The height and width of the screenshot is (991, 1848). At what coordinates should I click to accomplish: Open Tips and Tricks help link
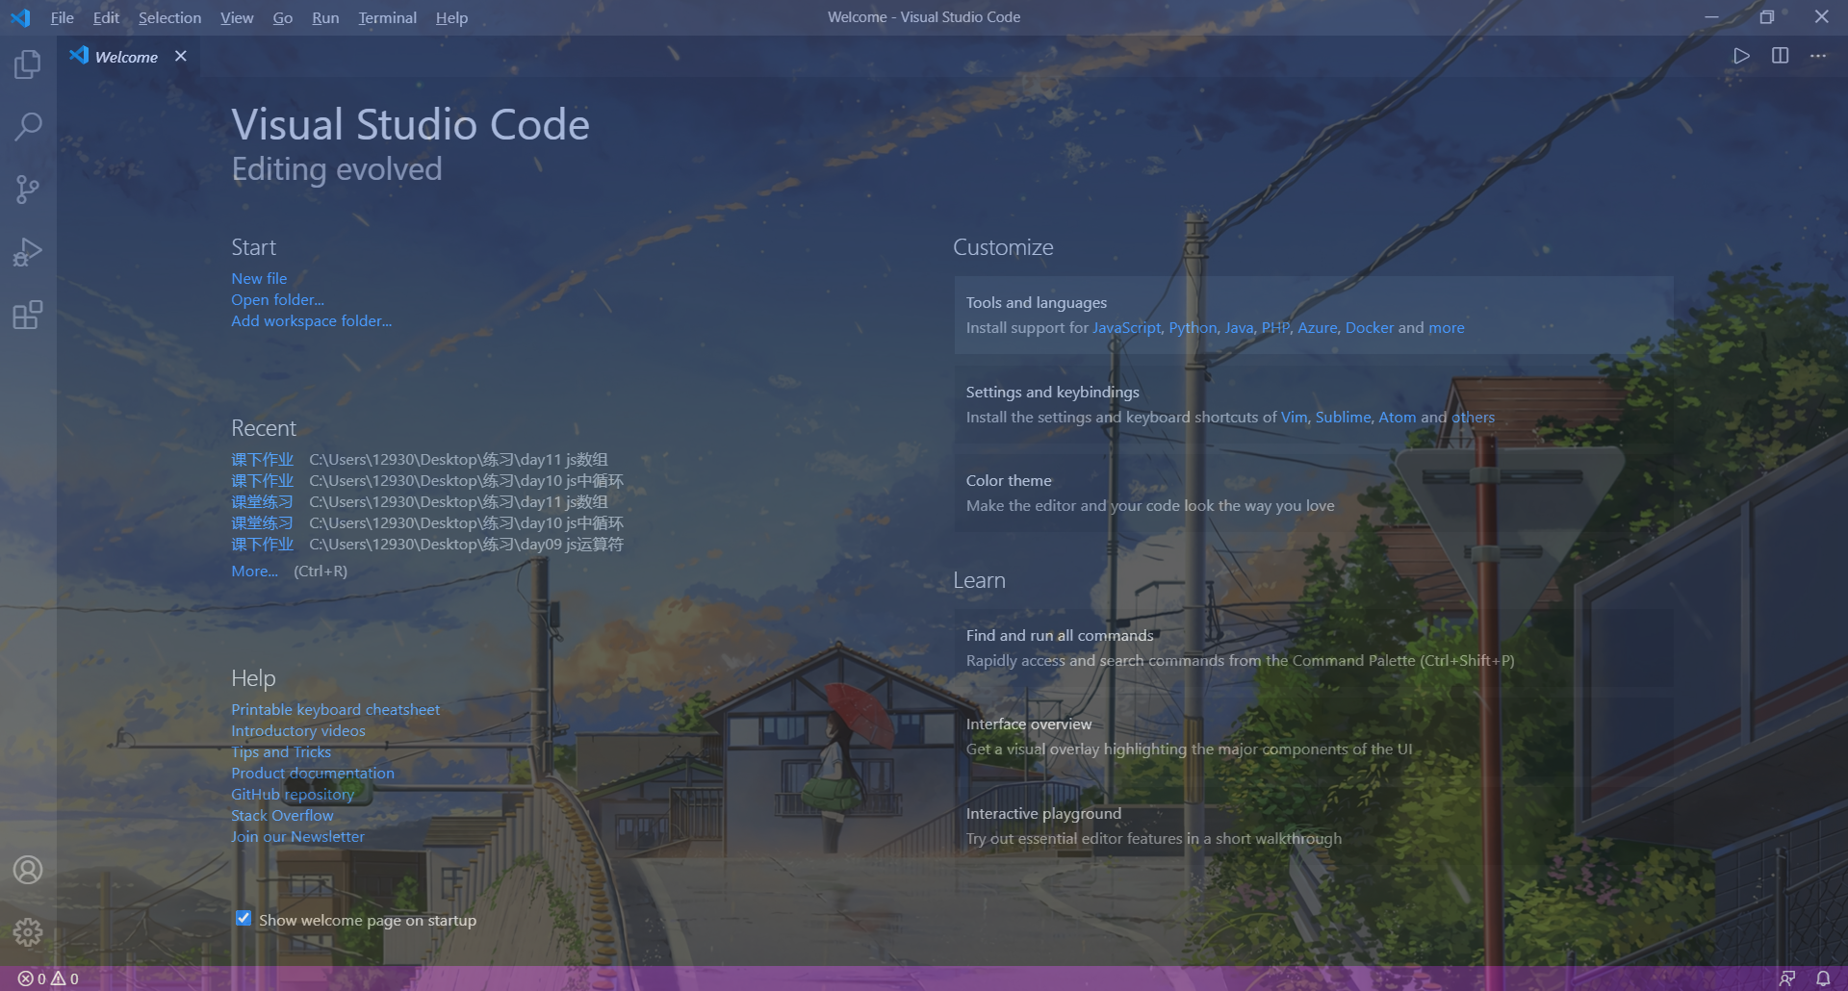(280, 751)
